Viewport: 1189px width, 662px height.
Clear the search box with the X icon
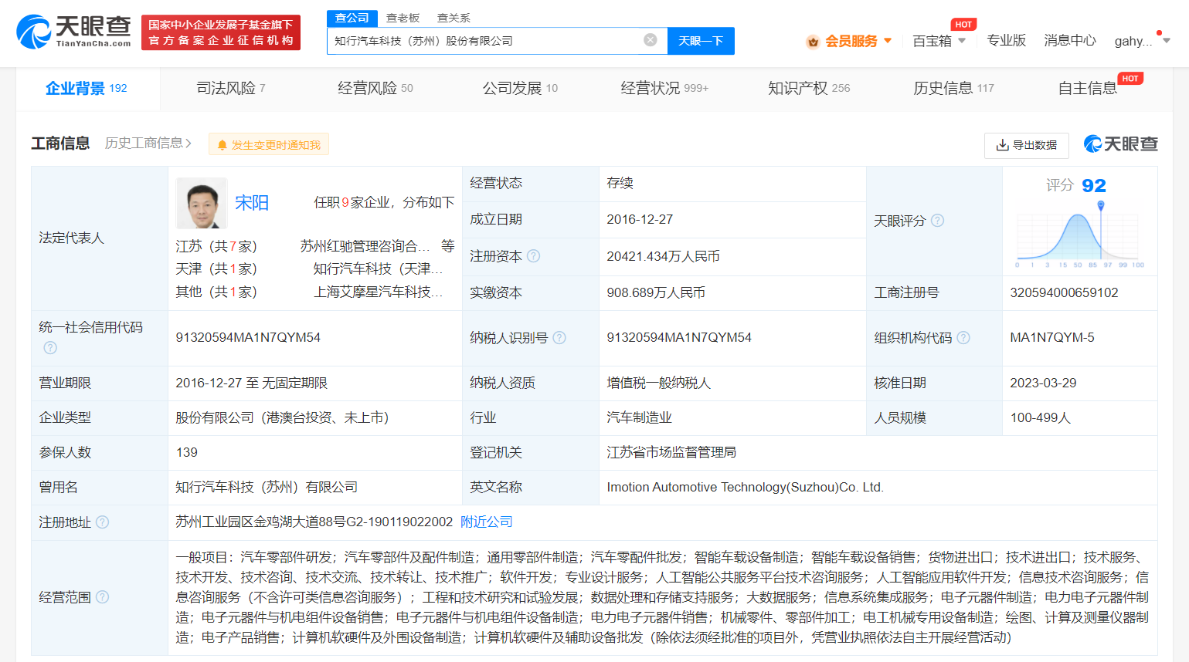651,40
